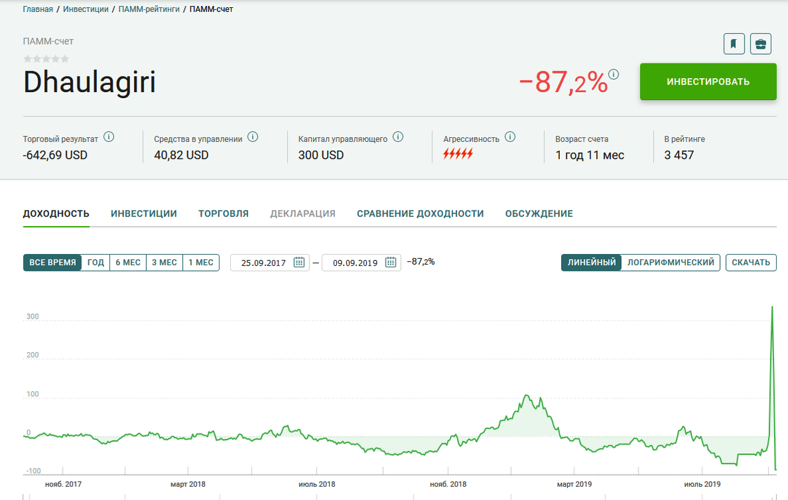
Task: Open calendar icon for start date 25.09.2017
Action: (x=299, y=262)
